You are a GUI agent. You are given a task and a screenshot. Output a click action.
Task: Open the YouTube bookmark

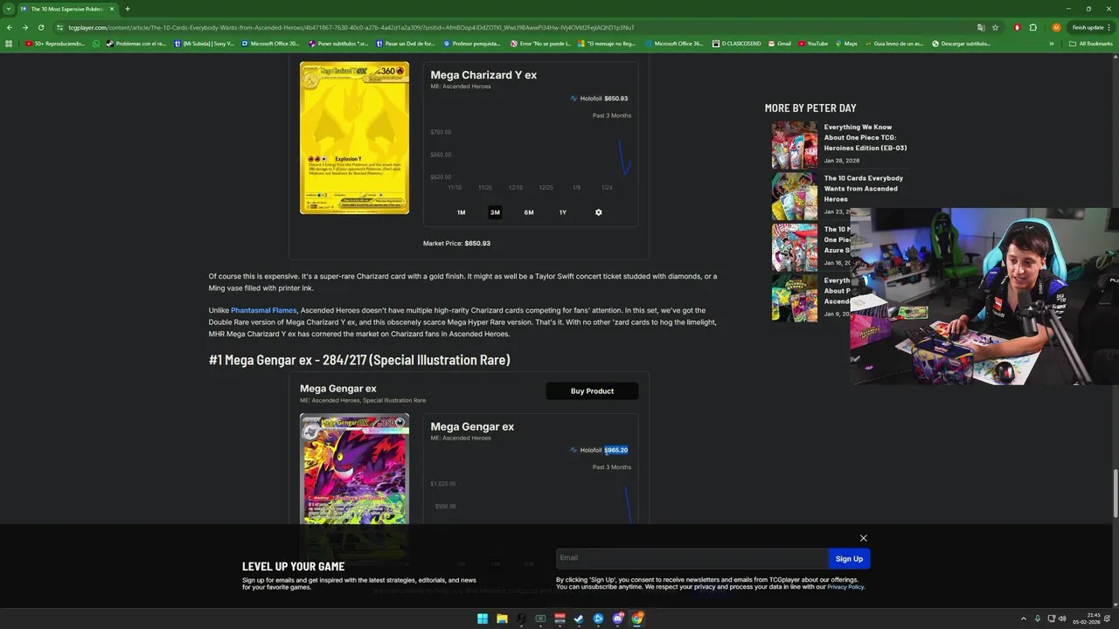(x=812, y=43)
